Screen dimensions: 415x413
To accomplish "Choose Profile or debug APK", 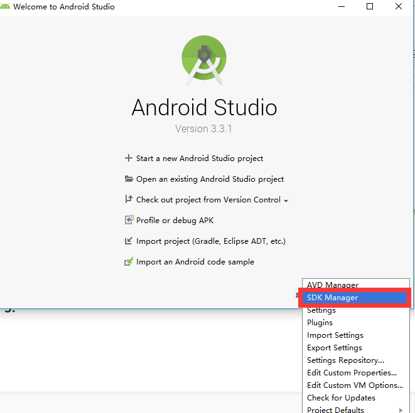I will [x=175, y=221].
